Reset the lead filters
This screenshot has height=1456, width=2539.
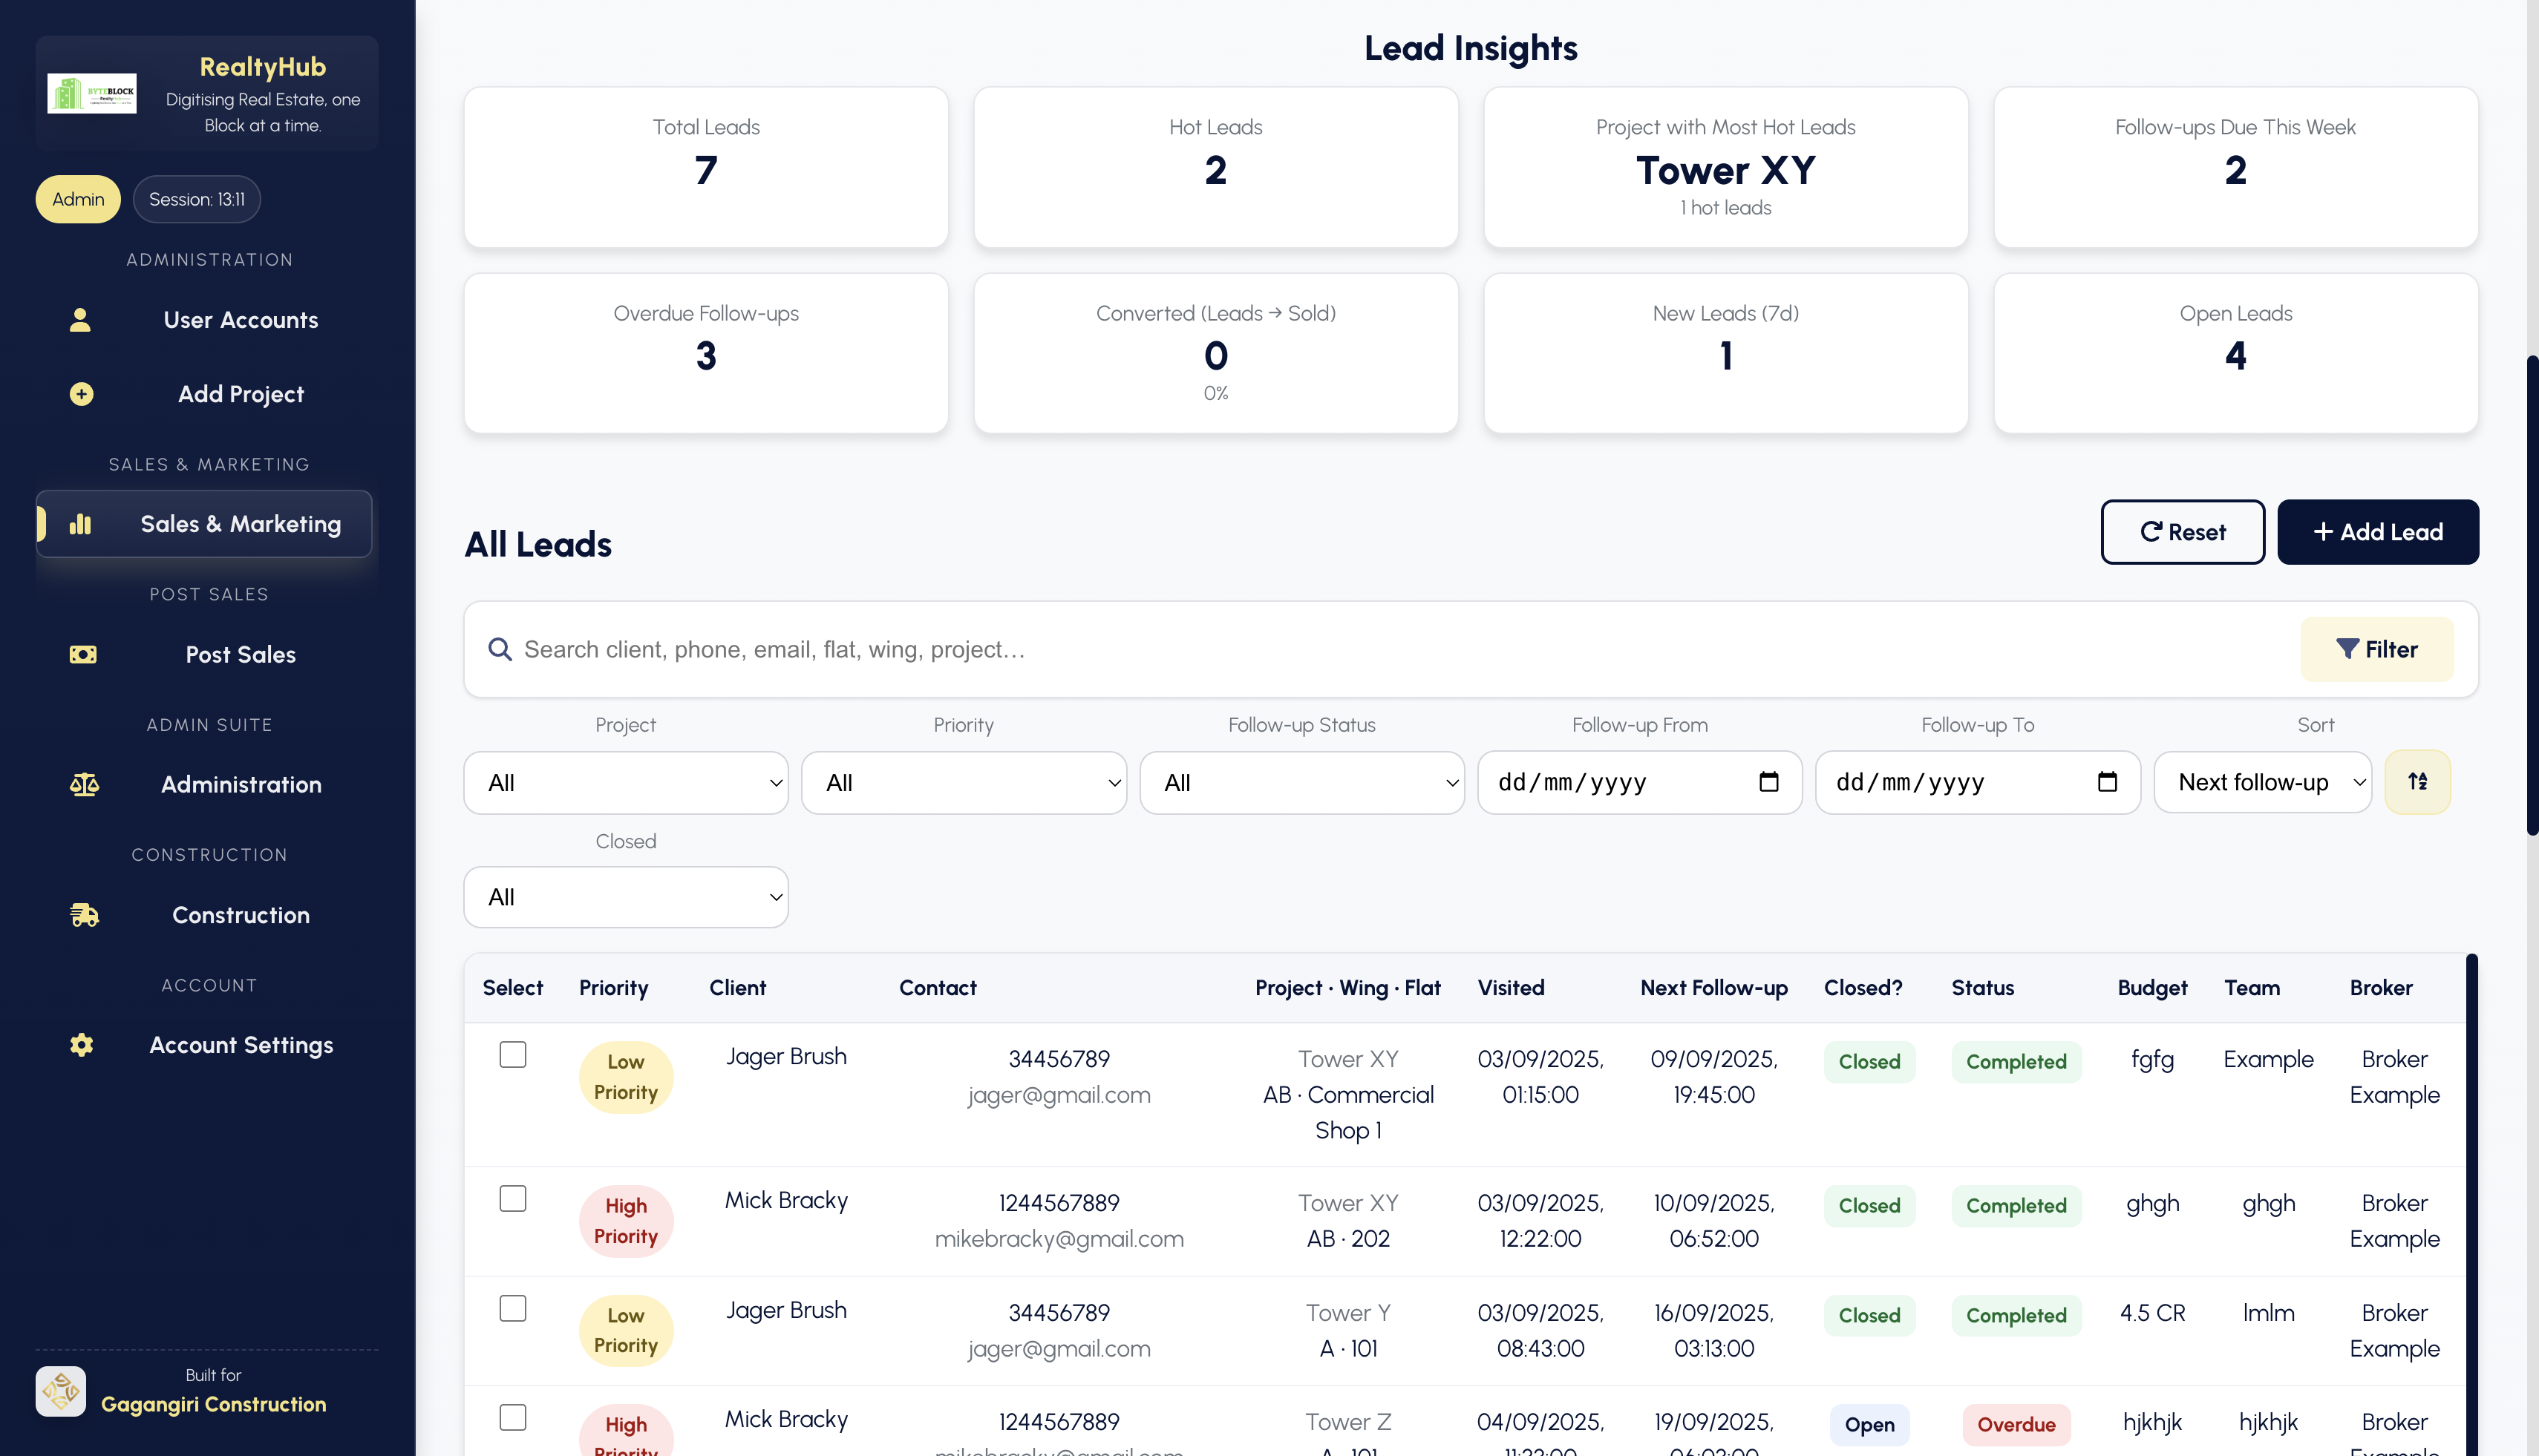point(2183,532)
